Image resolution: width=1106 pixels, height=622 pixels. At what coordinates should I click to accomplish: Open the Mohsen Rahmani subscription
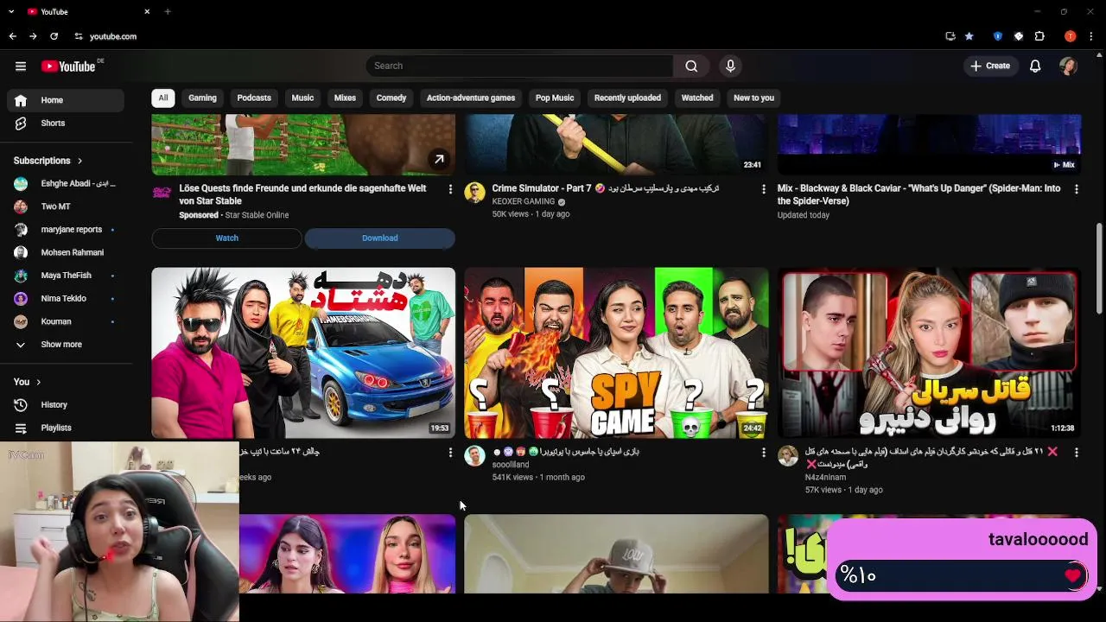tap(65, 252)
